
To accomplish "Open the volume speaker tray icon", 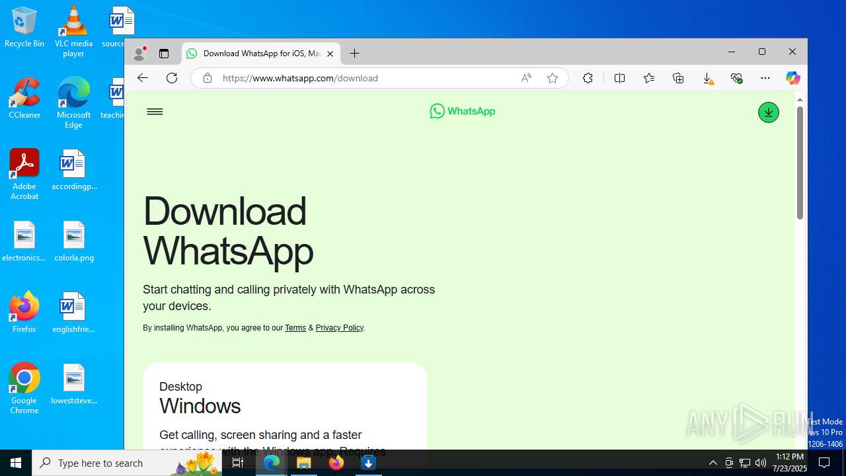I will pyautogui.click(x=761, y=463).
